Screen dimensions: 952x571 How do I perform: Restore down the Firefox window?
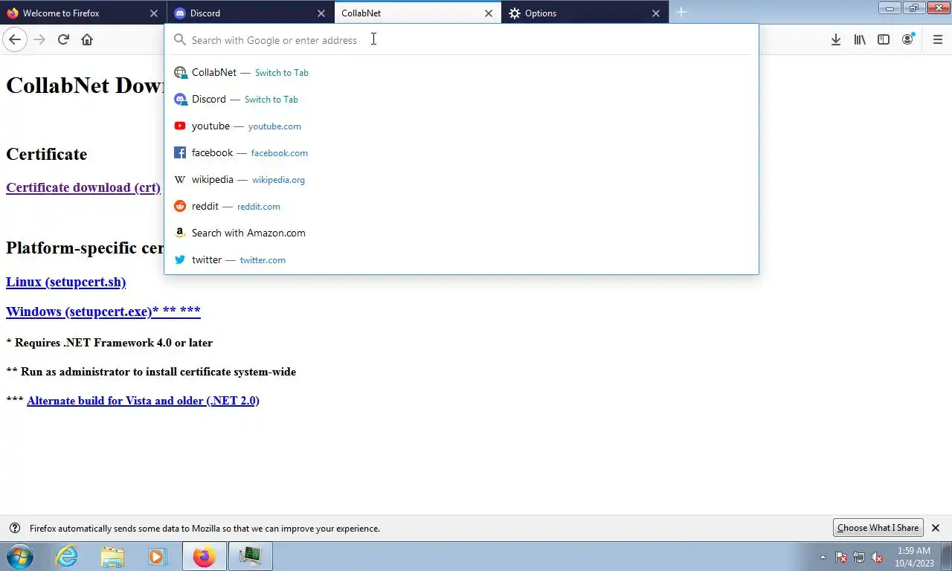[913, 8]
